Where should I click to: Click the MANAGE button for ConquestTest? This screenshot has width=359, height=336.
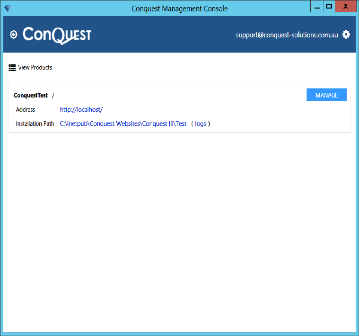point(326,95)
